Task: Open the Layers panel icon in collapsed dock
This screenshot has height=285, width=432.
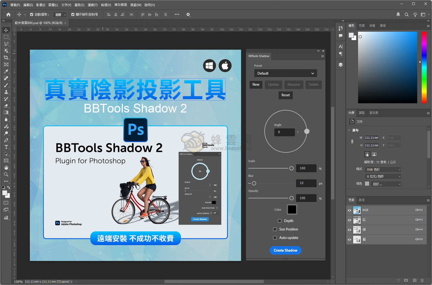Action: pos(341,65)
